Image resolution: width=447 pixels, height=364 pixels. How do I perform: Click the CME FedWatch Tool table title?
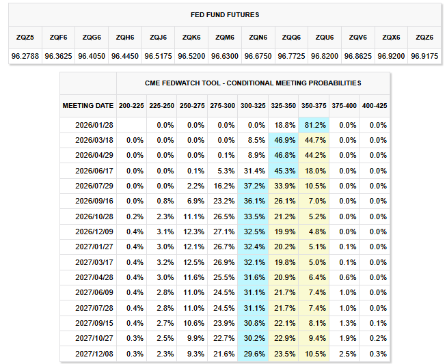point(253,83)
